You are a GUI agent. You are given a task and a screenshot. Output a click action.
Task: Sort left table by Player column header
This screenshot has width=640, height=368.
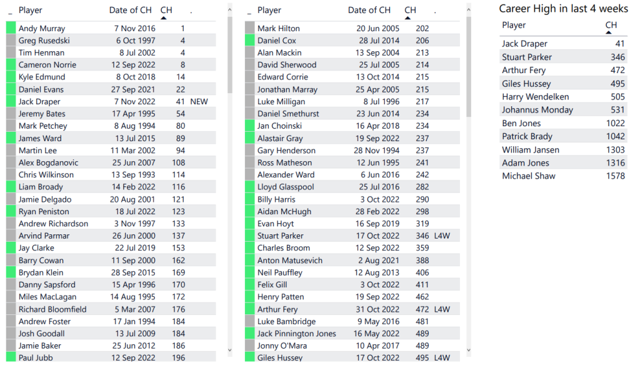(x=31, y=10)
